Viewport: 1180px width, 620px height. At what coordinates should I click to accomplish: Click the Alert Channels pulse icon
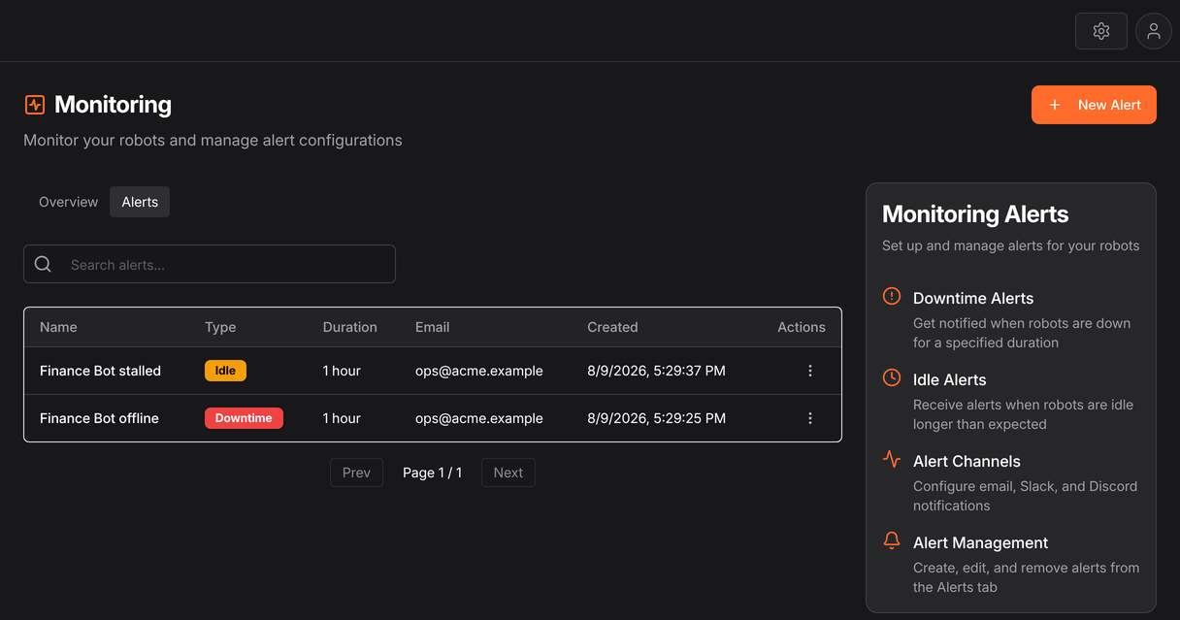pos(892,459)
